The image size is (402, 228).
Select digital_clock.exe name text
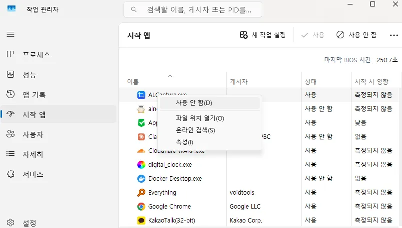pos(170,165)
